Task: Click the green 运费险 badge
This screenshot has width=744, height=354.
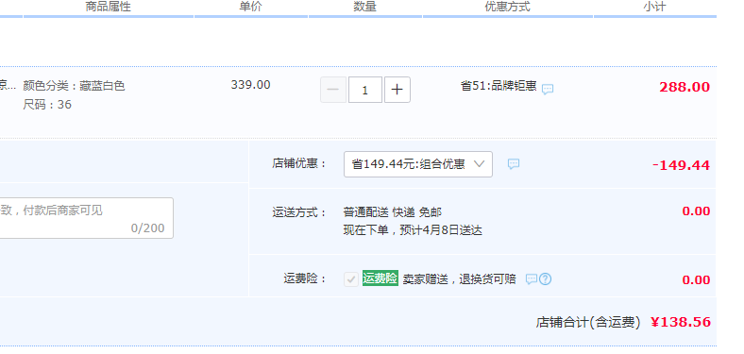Action: click(380, 278)
